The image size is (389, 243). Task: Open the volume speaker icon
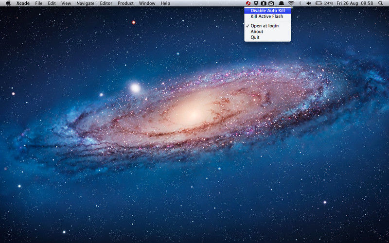pyautogui.click(x=309, y=3)
